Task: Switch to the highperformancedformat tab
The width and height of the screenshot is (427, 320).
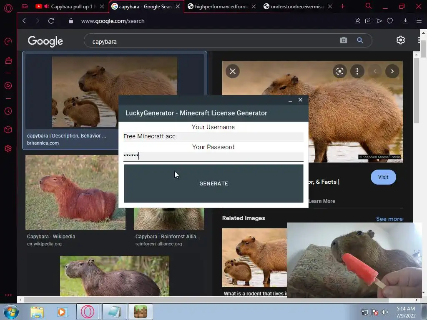Action: [221, 6]
